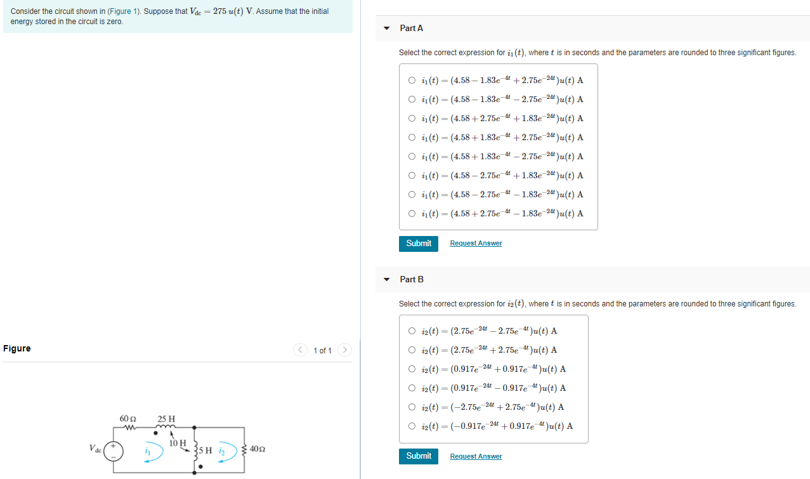The image size is (810, 479).
Task: Click the '1 of 1' figure counter
Action: click(322, 351)
